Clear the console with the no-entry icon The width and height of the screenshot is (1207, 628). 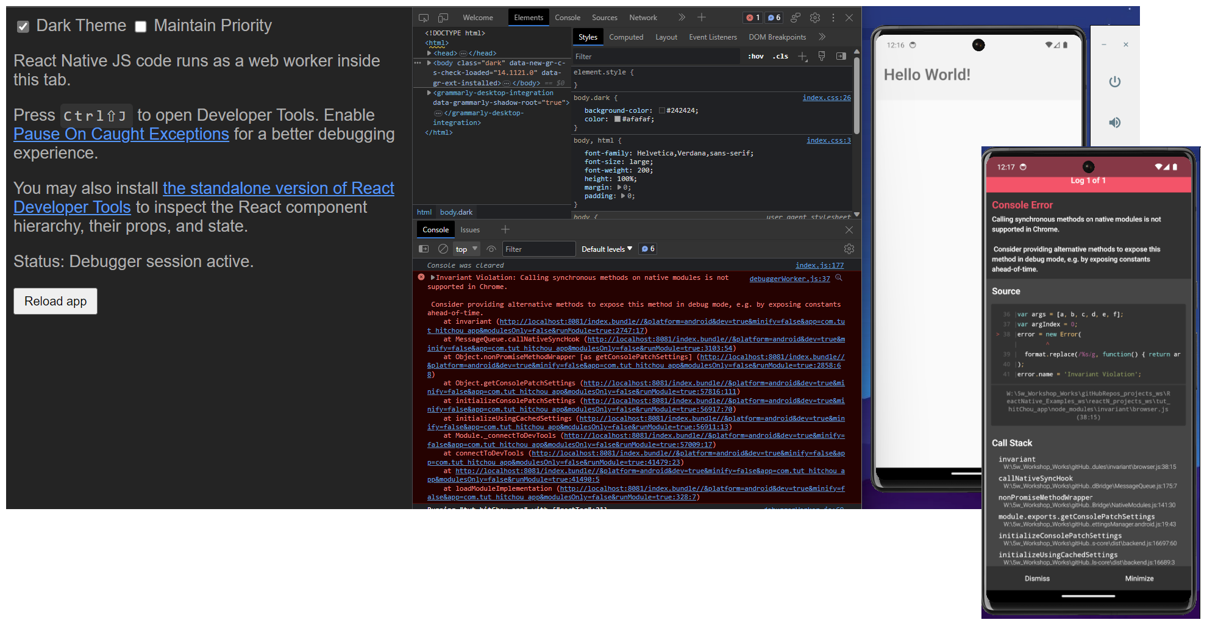coord(443,249)
